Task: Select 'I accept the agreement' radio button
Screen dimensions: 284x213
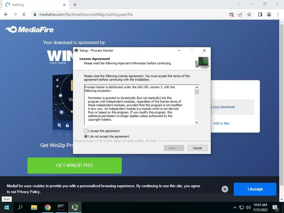Action: 86,131
